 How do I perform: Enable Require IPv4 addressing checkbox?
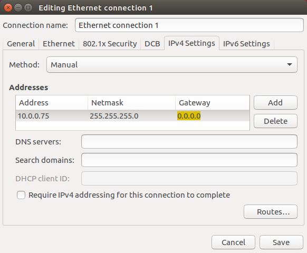(21, 195)
